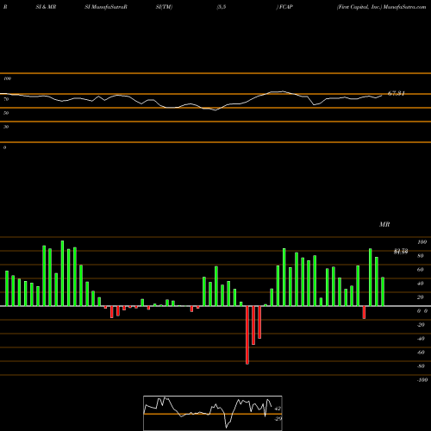Screen dimensions: 431x431
Task: Click the 'SI MunafaSutraR' header label
Action: 106,7
